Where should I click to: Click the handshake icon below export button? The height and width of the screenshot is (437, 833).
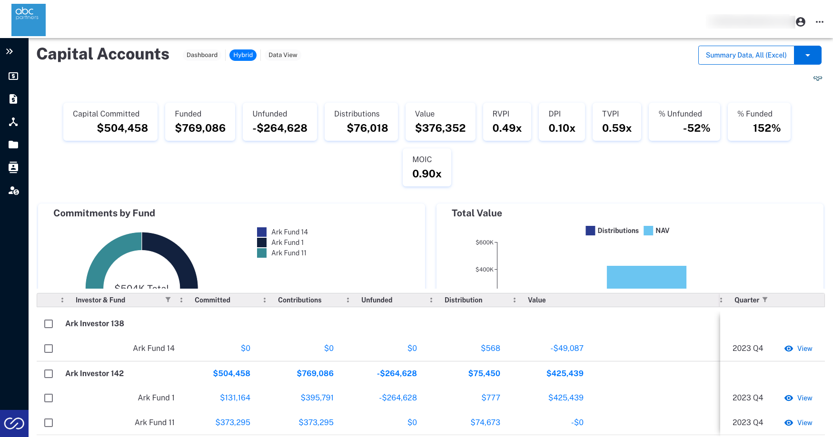point(818,78)
